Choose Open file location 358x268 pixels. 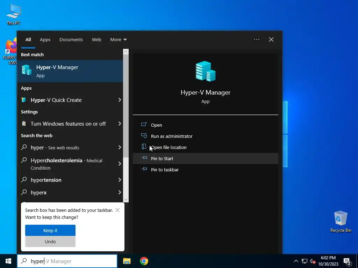pyautogui.click(x=205, y=147)
